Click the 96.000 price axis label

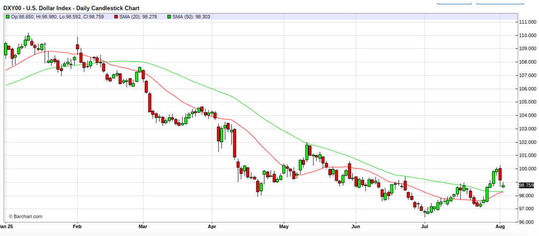[x=527, y=222]
